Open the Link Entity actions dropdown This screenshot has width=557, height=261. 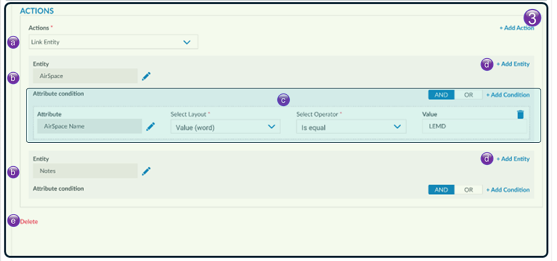pos(113,42)
